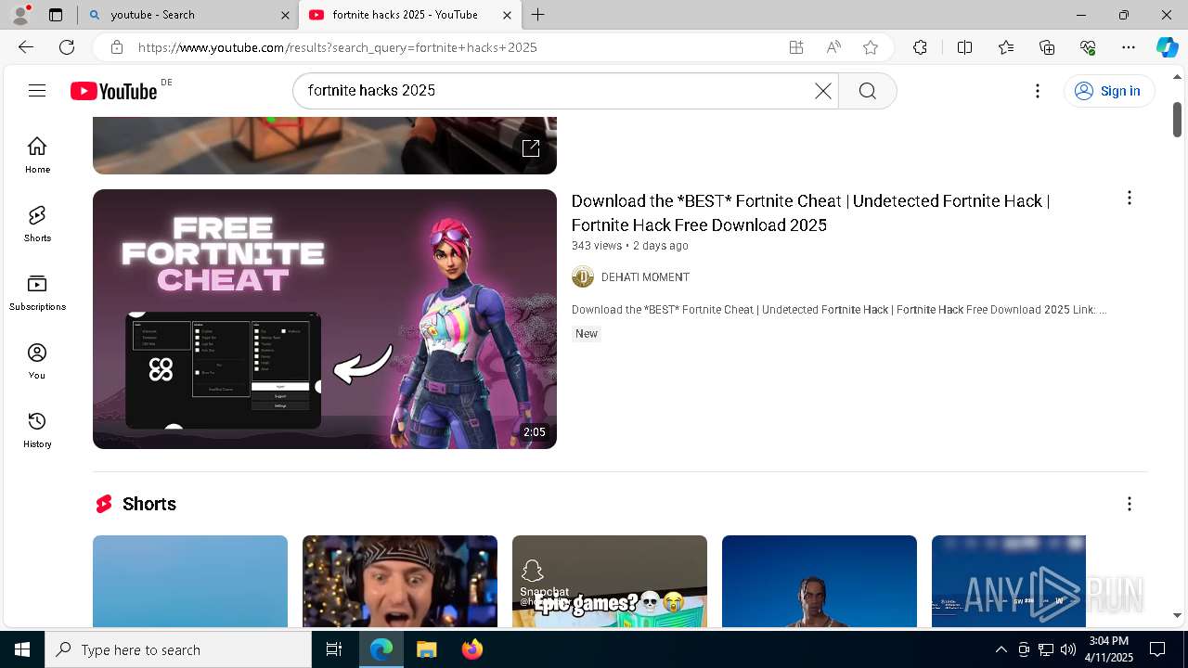This screenshot has height=668, width=1188.
Task: Open Shorts shelf options menu
Action: [x=1129, y=504]
